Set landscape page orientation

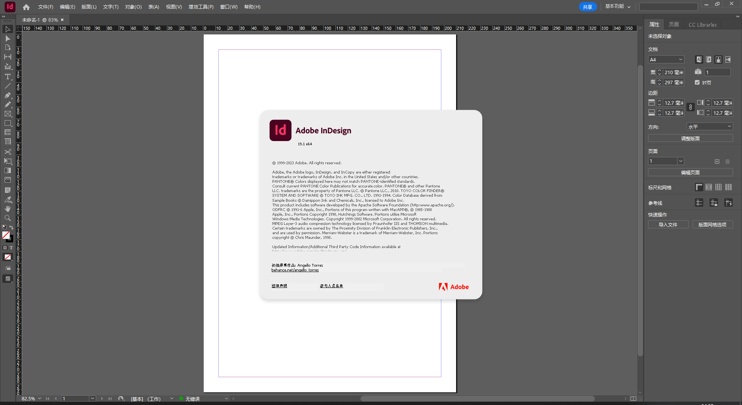click(x=728, y=60)
